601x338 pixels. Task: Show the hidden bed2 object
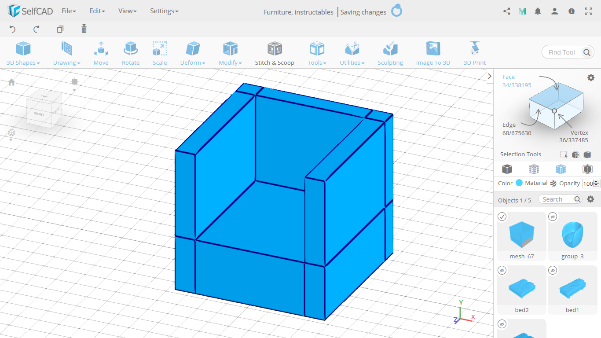[502, 270]
